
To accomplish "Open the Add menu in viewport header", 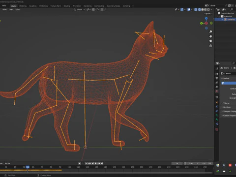I will click(x=11, y=10).
